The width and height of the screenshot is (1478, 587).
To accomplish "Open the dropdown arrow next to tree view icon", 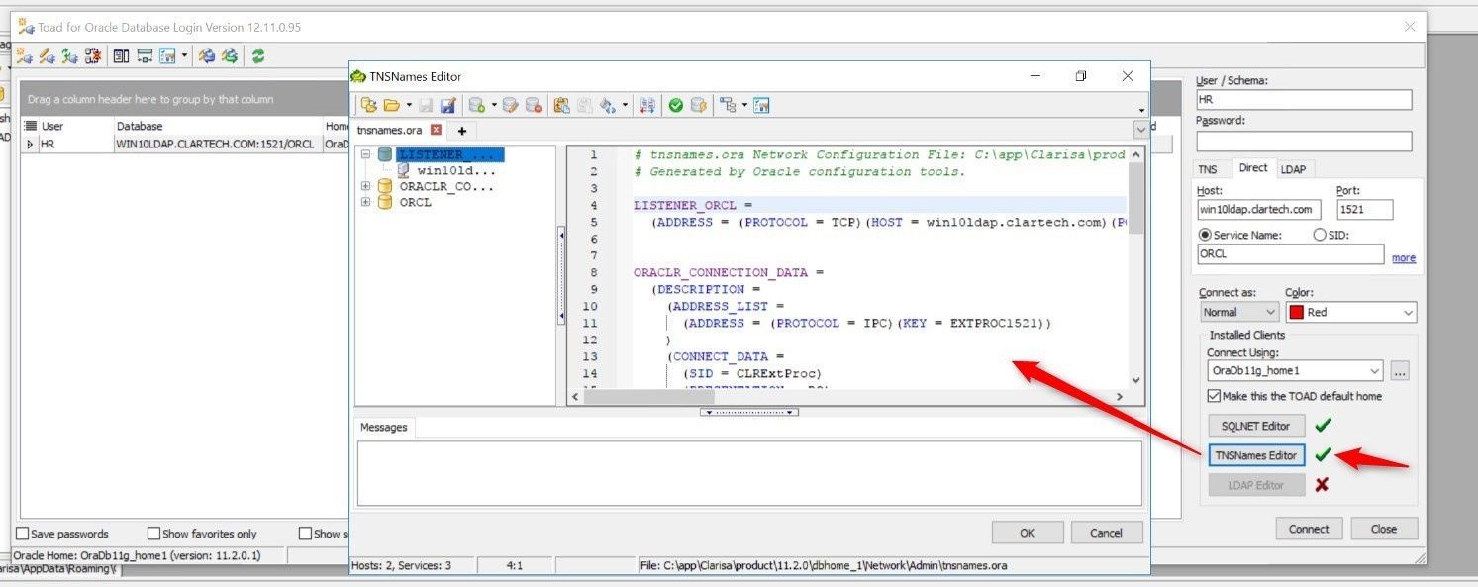I will pos(744,105).
